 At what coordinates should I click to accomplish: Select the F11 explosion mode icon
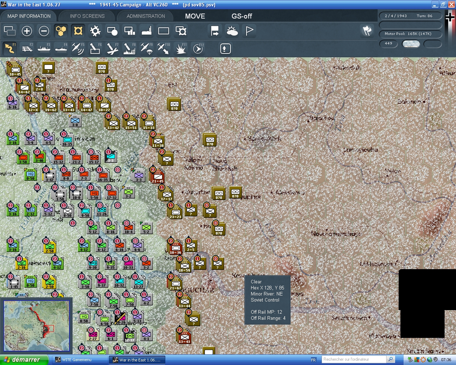click(181, 48)
